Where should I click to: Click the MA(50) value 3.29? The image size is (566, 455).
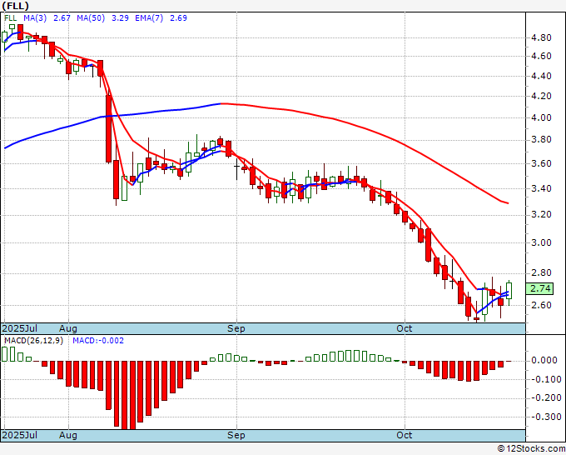pos(120,18)
